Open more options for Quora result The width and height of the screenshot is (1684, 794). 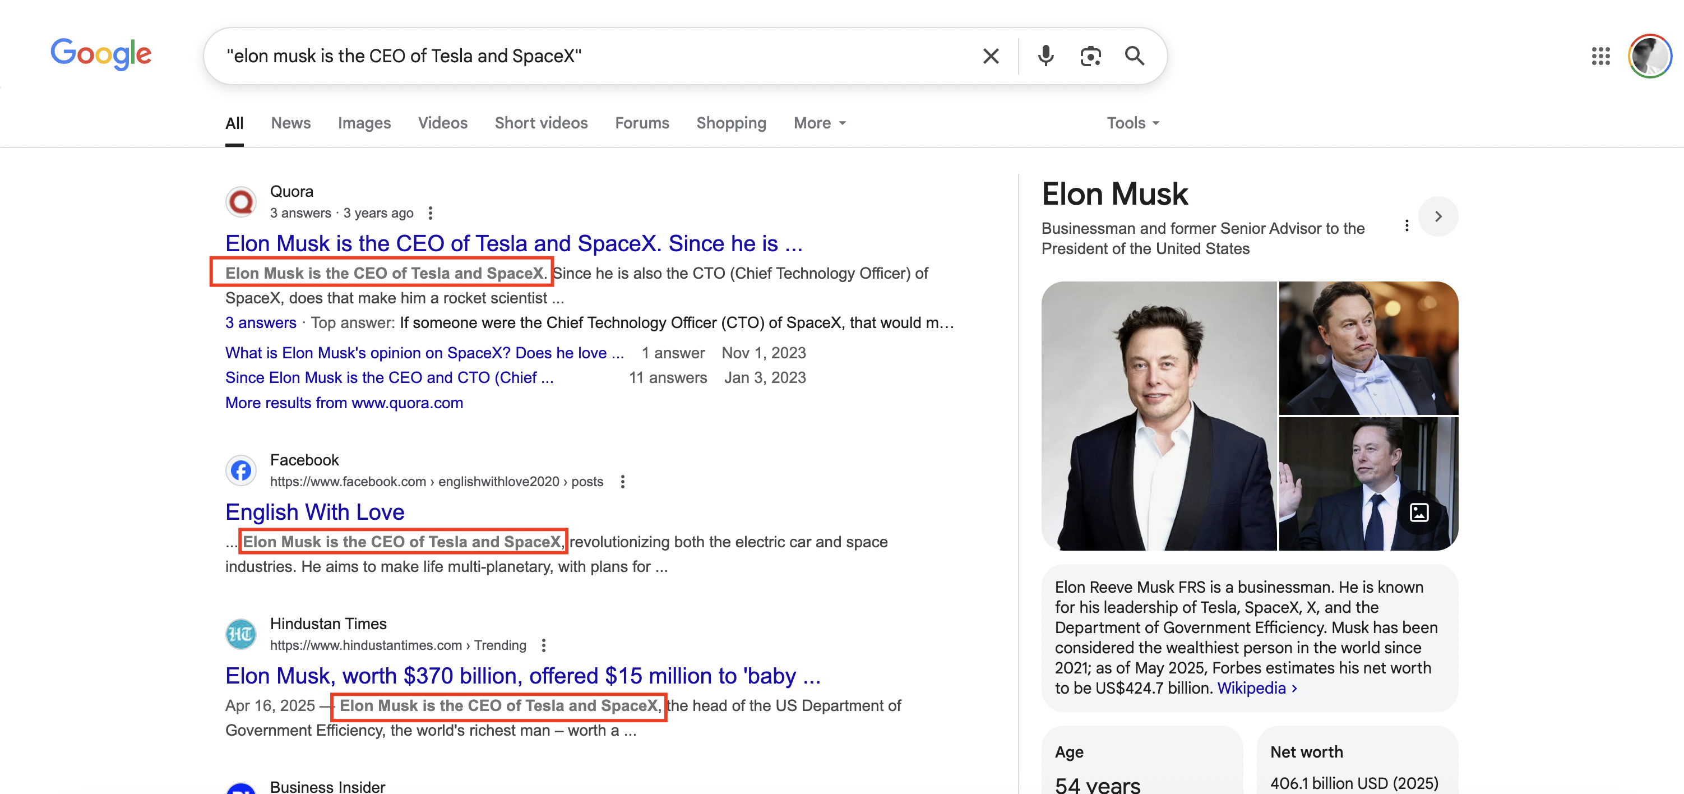(430, 213)
